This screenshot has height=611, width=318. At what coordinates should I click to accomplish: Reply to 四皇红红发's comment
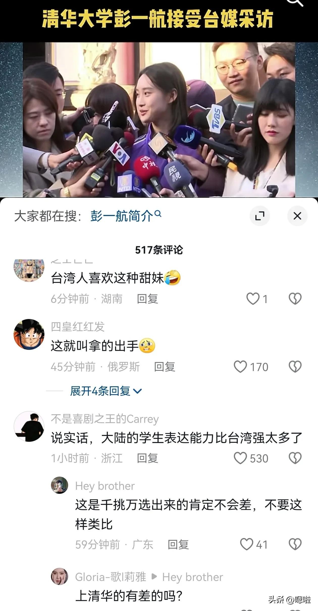pos(165,367)
